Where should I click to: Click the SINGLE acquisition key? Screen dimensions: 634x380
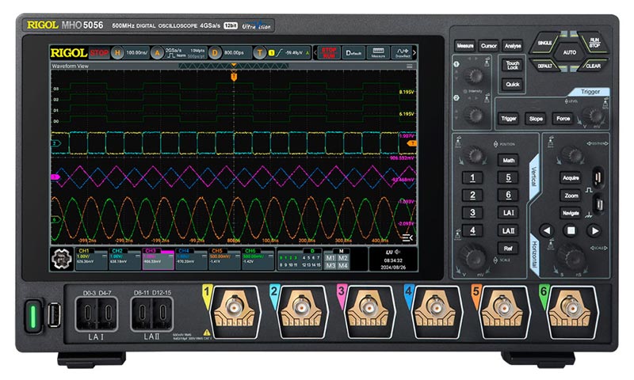(544, 43)
